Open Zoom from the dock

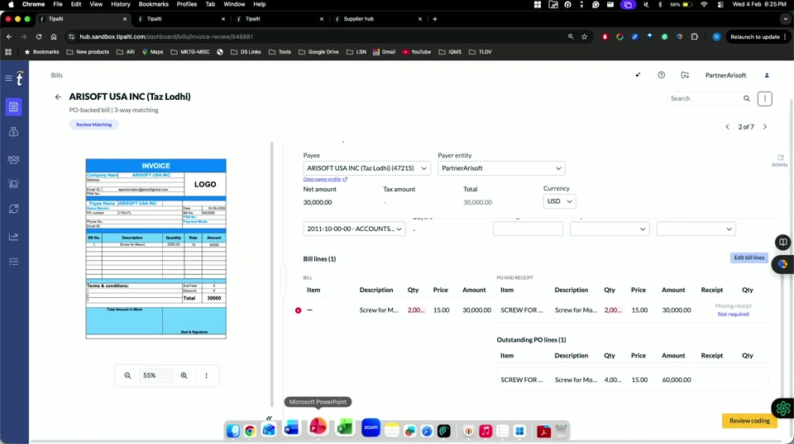coord(371,427)
